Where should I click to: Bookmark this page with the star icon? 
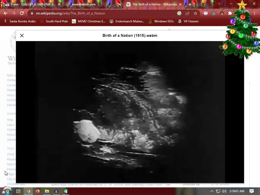(196, 13)
